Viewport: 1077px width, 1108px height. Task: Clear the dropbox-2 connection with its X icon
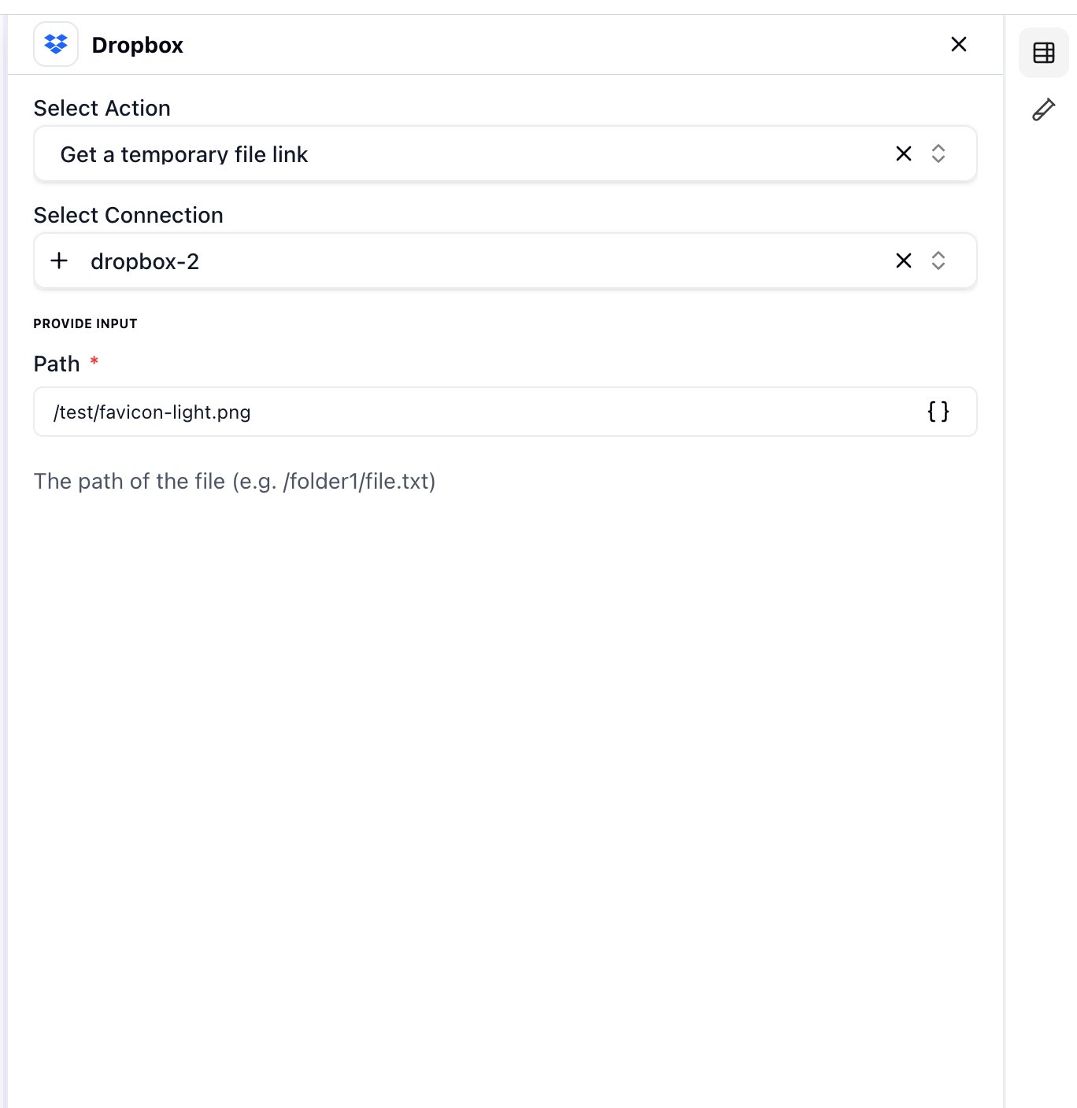point(903,260)
